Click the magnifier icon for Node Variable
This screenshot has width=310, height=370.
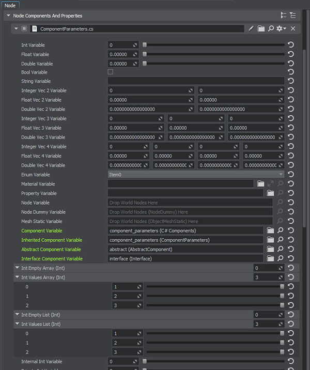(x=280, y=202)
